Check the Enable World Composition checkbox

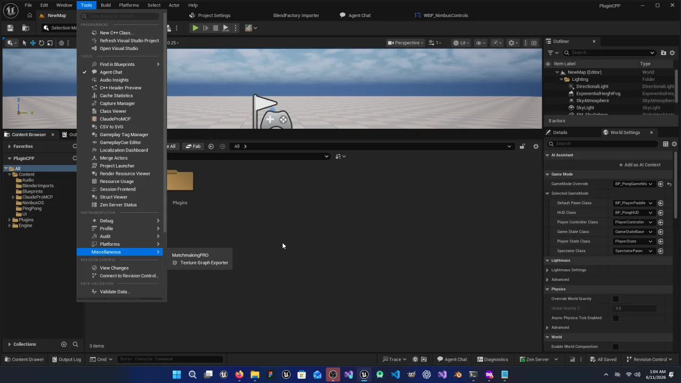[616, 347]
